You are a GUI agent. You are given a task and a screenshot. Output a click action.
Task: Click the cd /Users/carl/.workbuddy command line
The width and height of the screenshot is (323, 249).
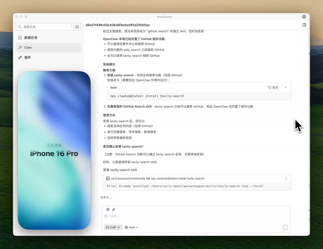coord(157,178)
